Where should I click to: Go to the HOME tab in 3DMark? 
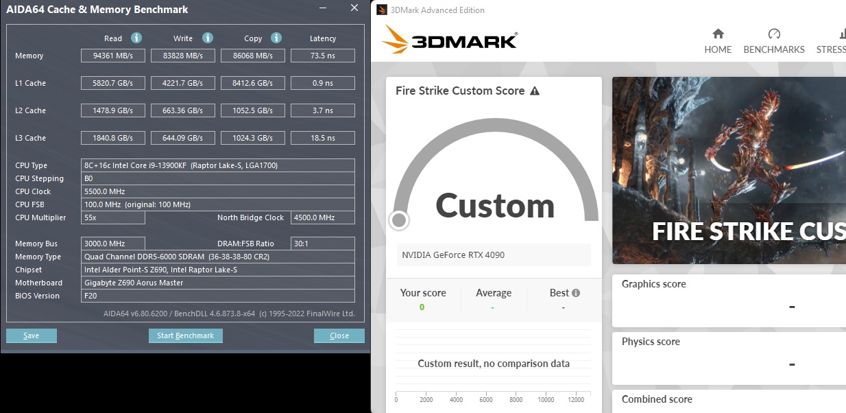[718, 41]
